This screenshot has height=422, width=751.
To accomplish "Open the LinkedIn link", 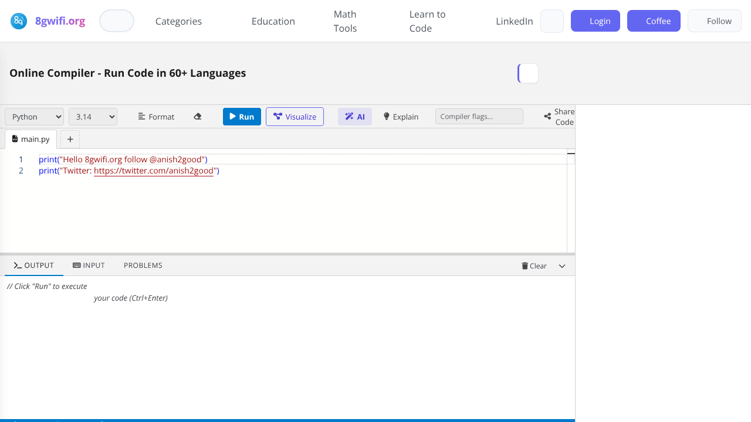I will 515,21.
